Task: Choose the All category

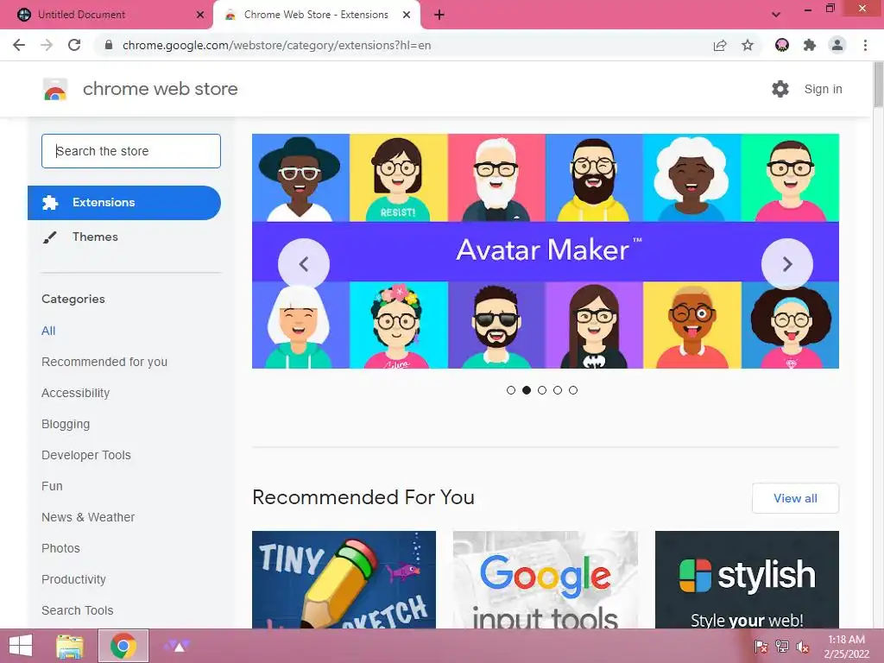Action: click(x=48, y=331)
